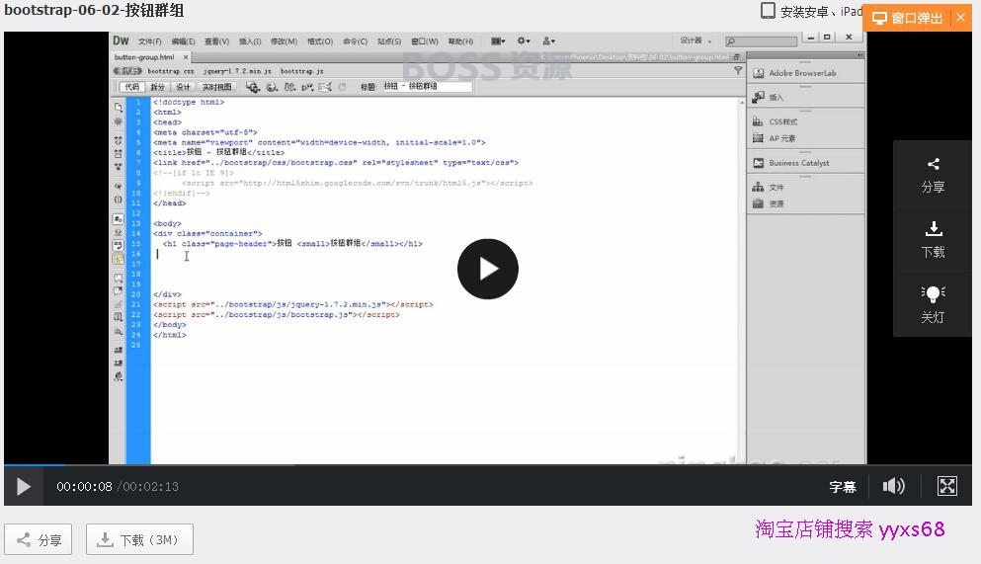Toggle 关灯 lights-off mode
The height and width of the screenshot is (564, 981).
click(933, 305)
